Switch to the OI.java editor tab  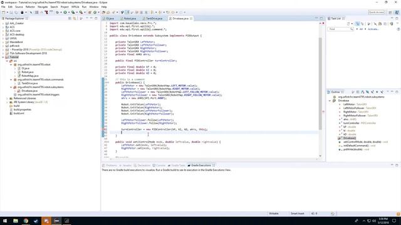coord(109,18)
